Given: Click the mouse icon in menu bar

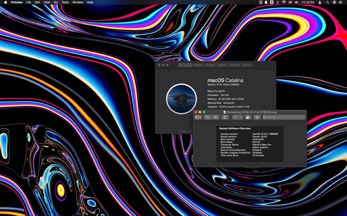Looking at the screenshot, I should pos(266,2).
